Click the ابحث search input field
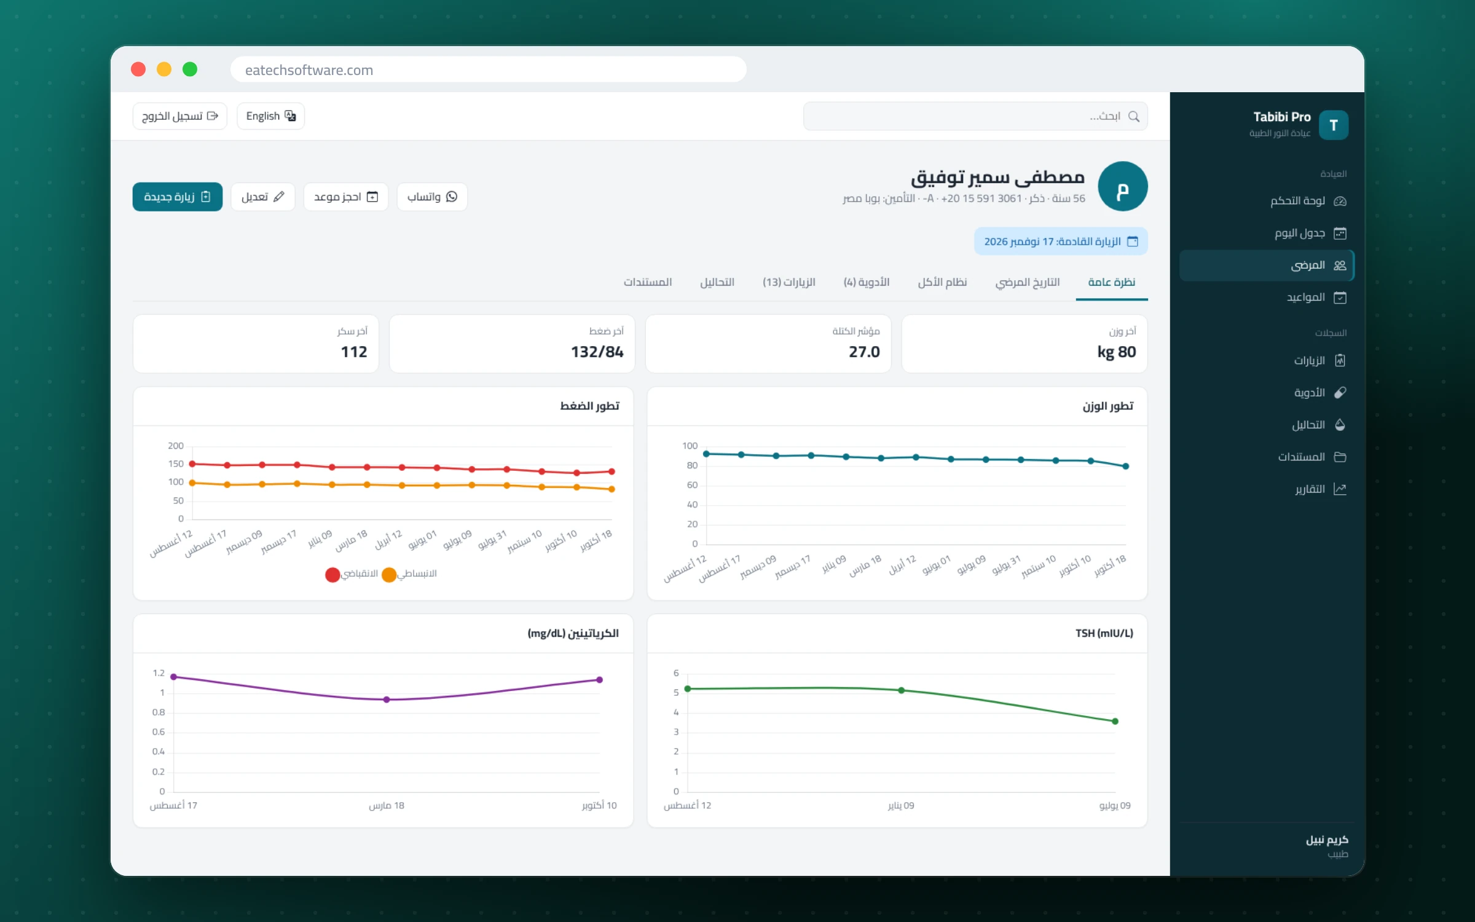Viewport: 1475px width, 922px height. pyautogui.click(x=975, y=116)
